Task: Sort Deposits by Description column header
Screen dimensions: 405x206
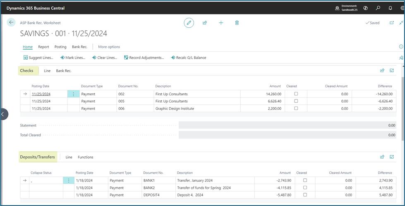Action: (185, 172)
